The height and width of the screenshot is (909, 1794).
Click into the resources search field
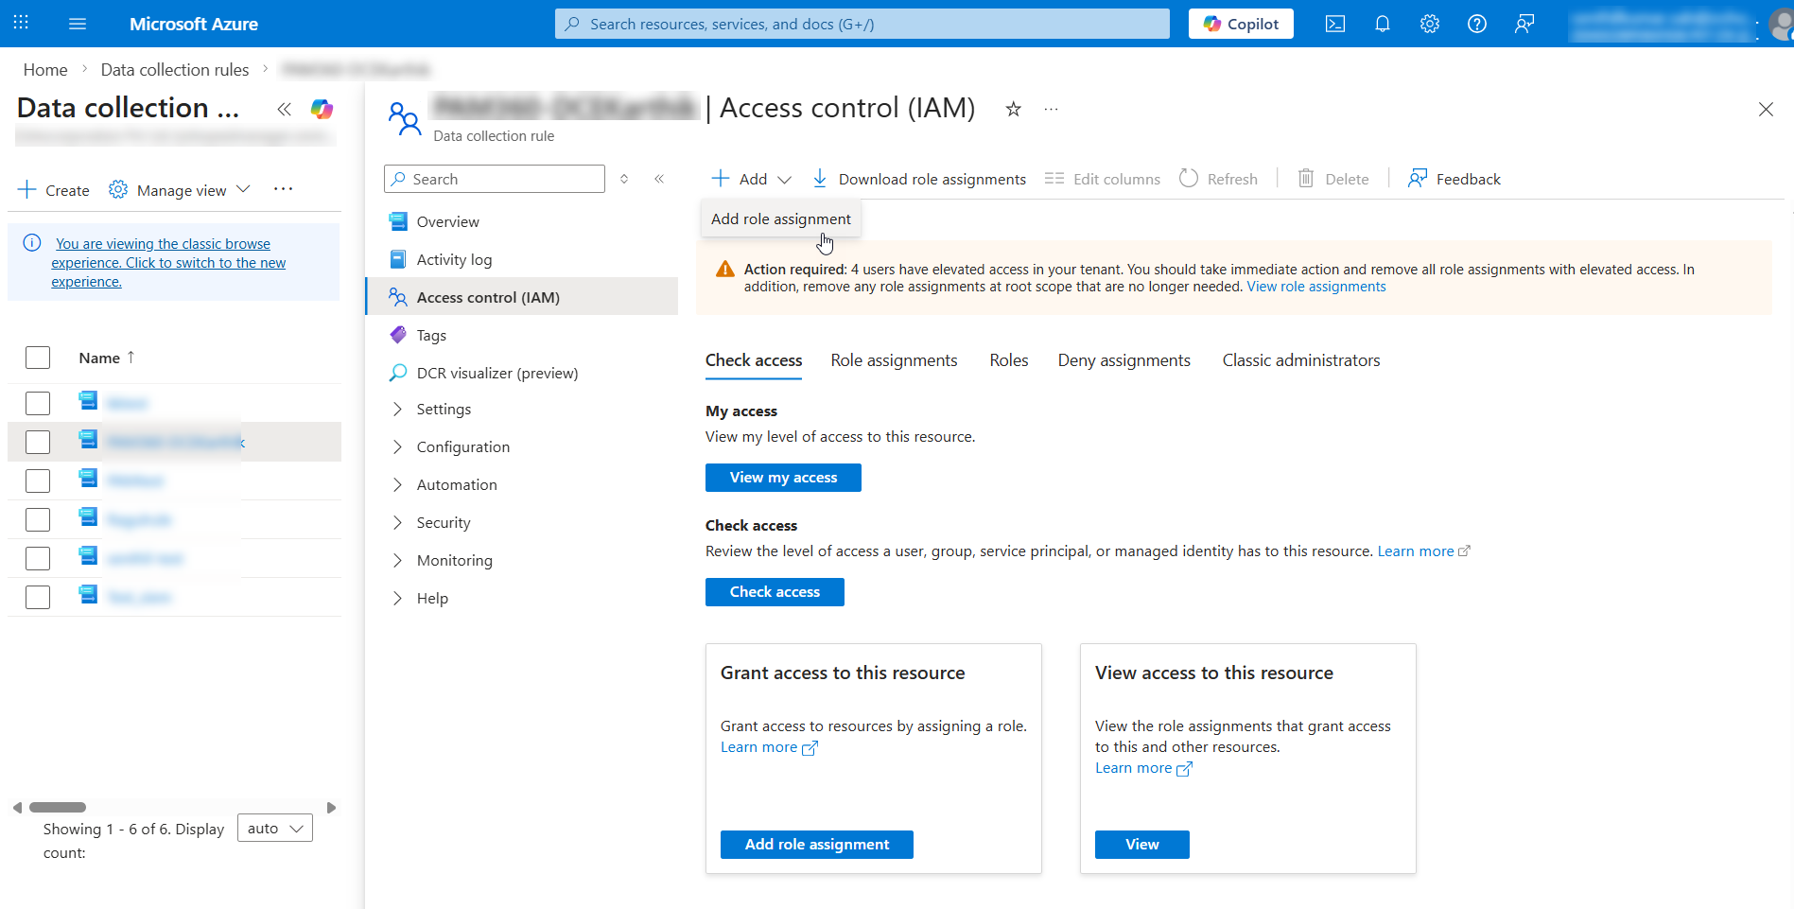tap(861, 23)
